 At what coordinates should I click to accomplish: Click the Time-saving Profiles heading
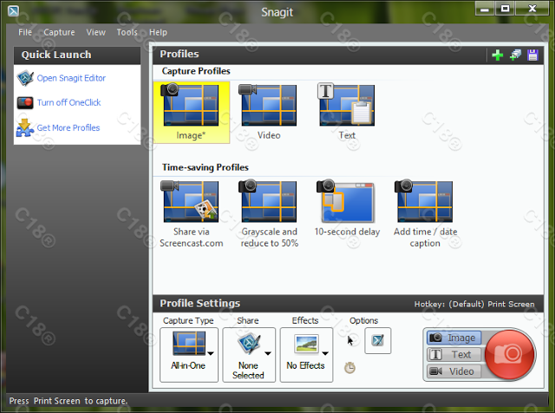pos(206,167)
